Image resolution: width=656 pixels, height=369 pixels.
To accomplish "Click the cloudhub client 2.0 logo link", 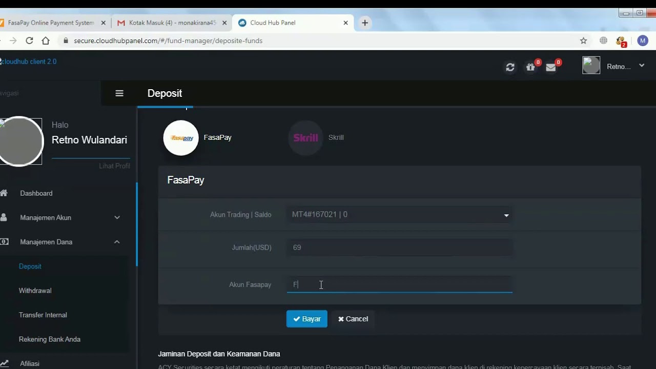I will tap(28, 61).
